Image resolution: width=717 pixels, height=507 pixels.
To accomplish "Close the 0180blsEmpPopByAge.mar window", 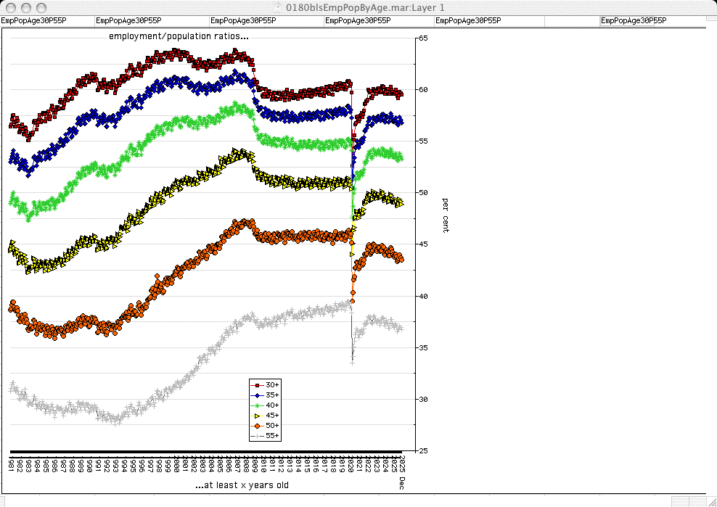I will tap(10, 7).
